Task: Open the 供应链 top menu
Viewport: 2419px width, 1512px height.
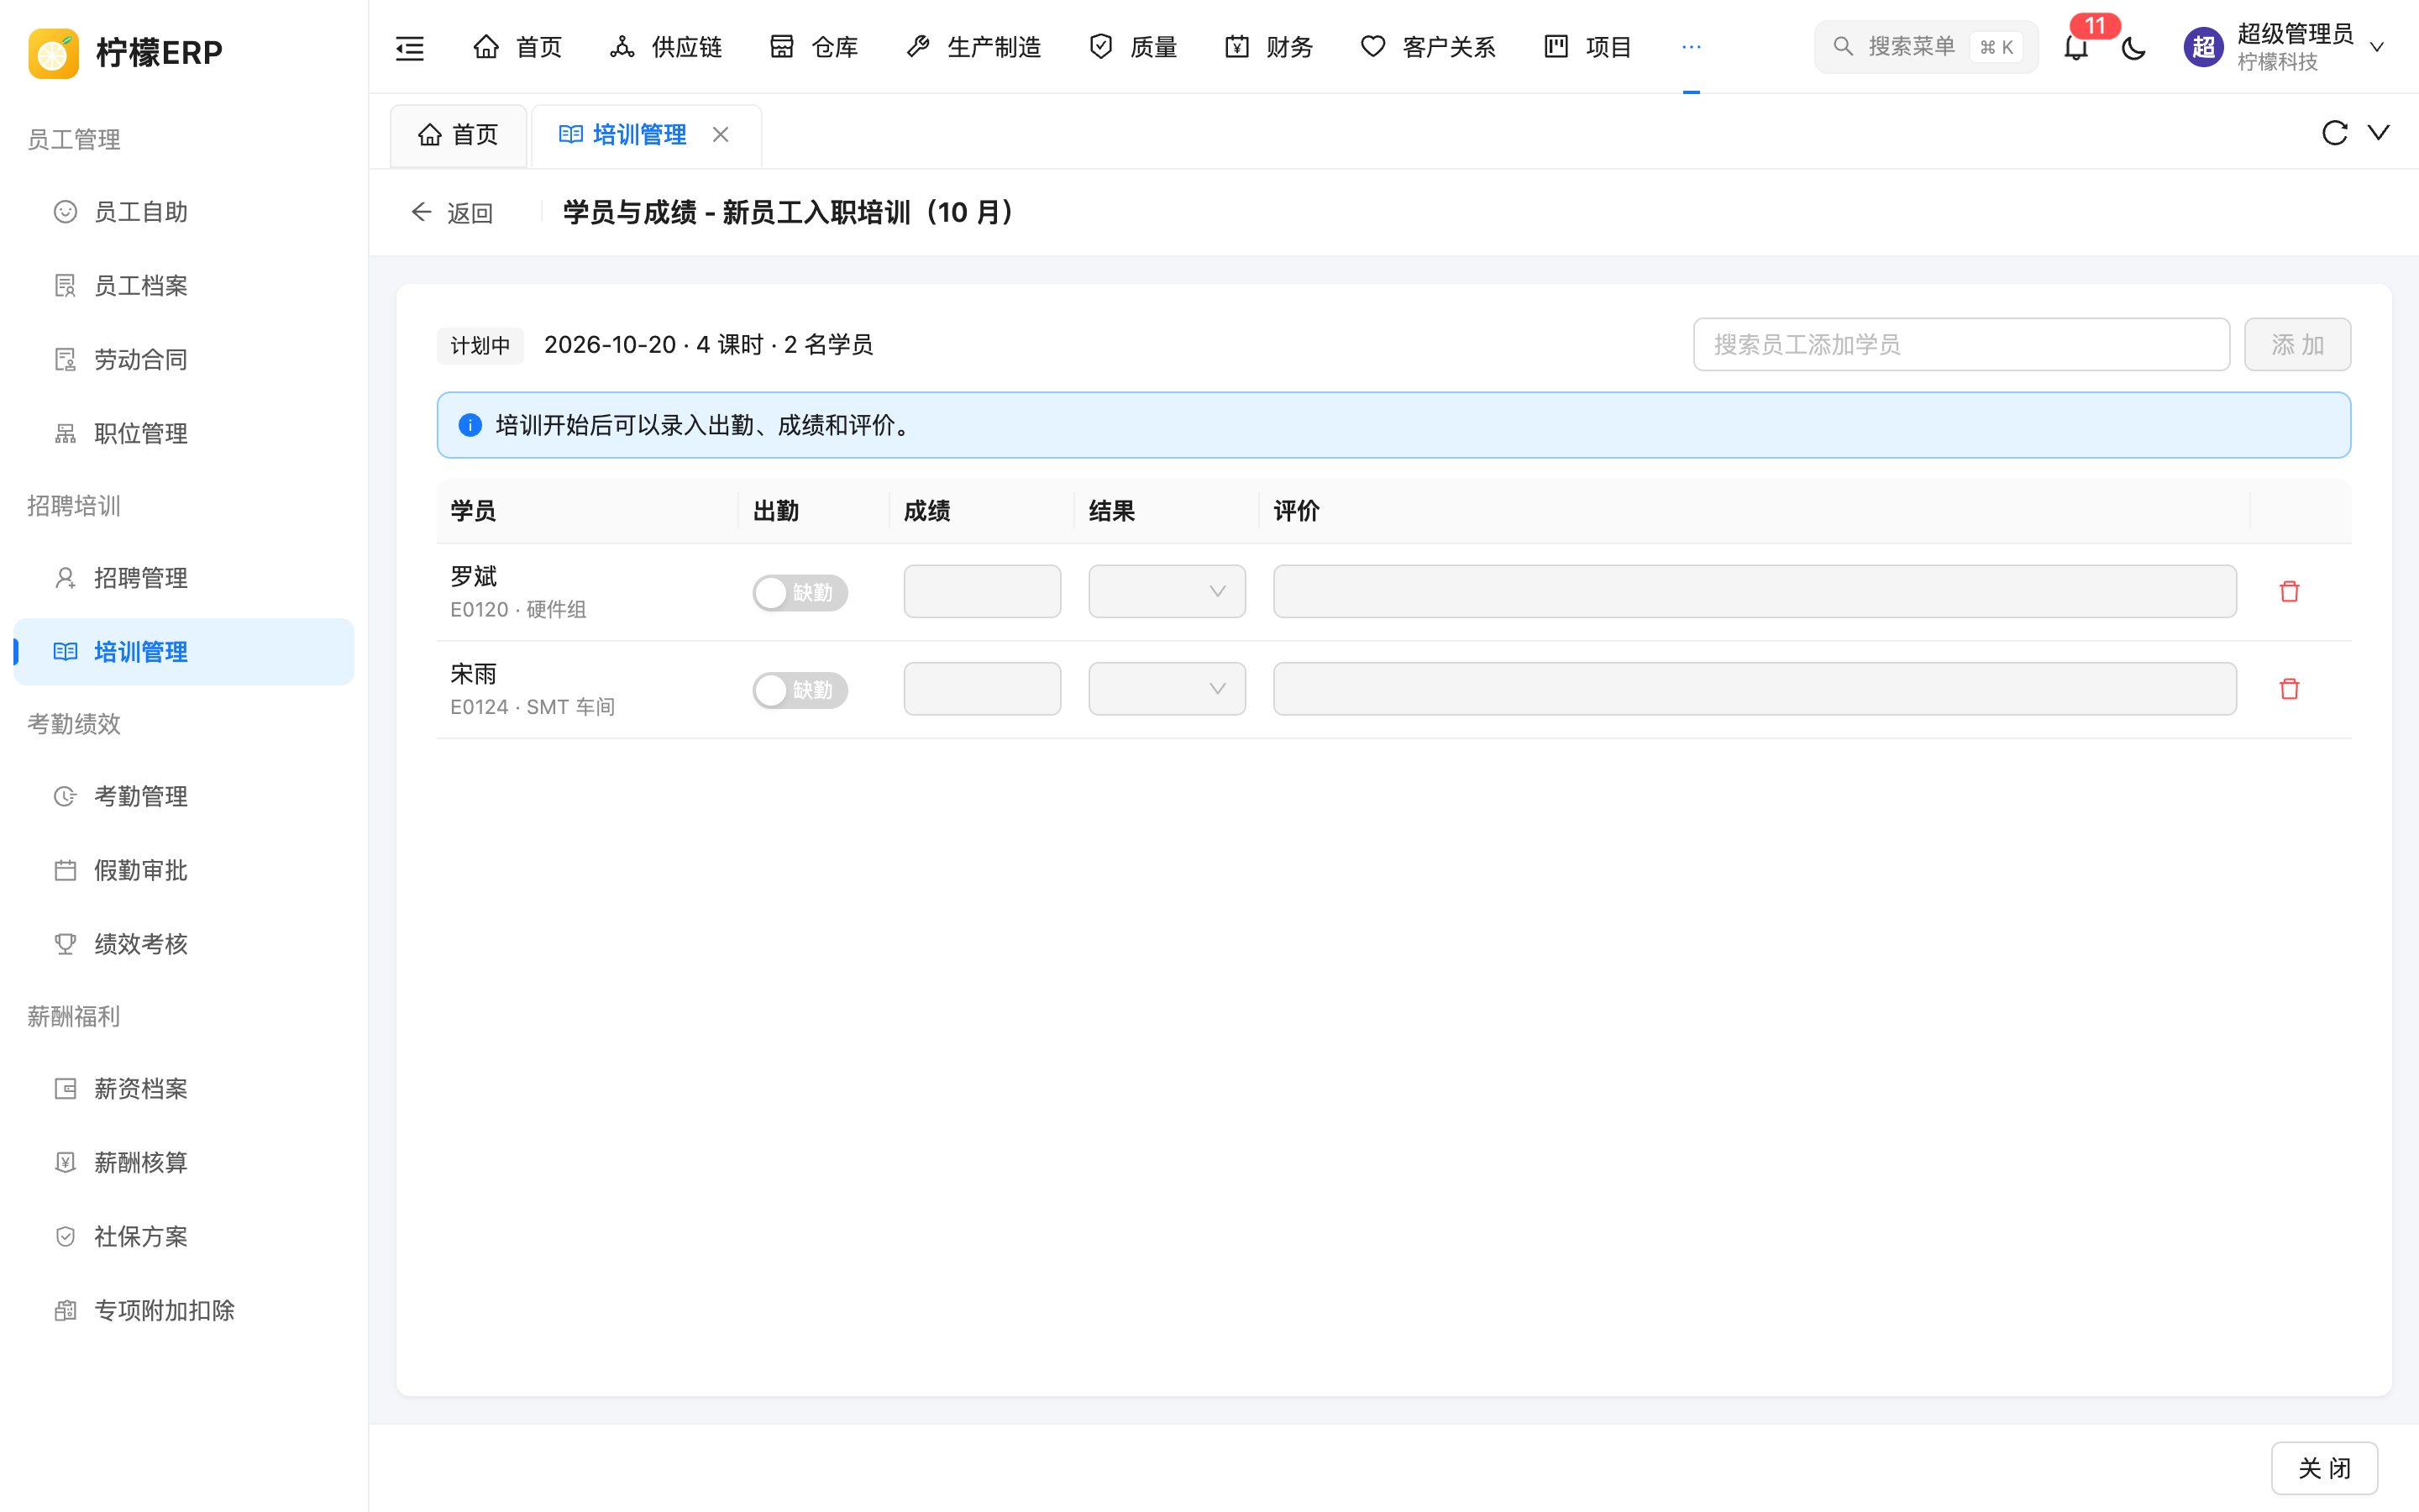Action: pos(666,47)
